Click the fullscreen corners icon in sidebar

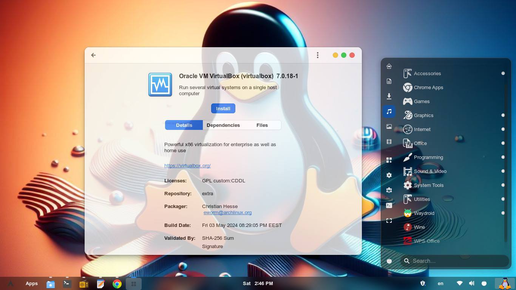pos(389,221)
